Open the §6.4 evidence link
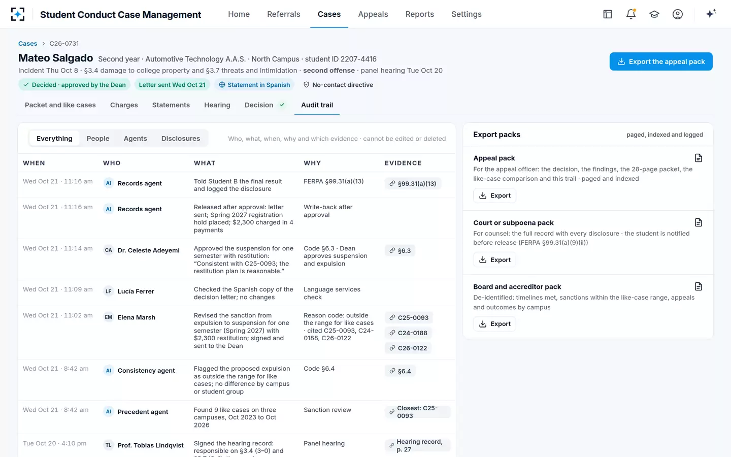731x457 pixels. click(400, 371)
